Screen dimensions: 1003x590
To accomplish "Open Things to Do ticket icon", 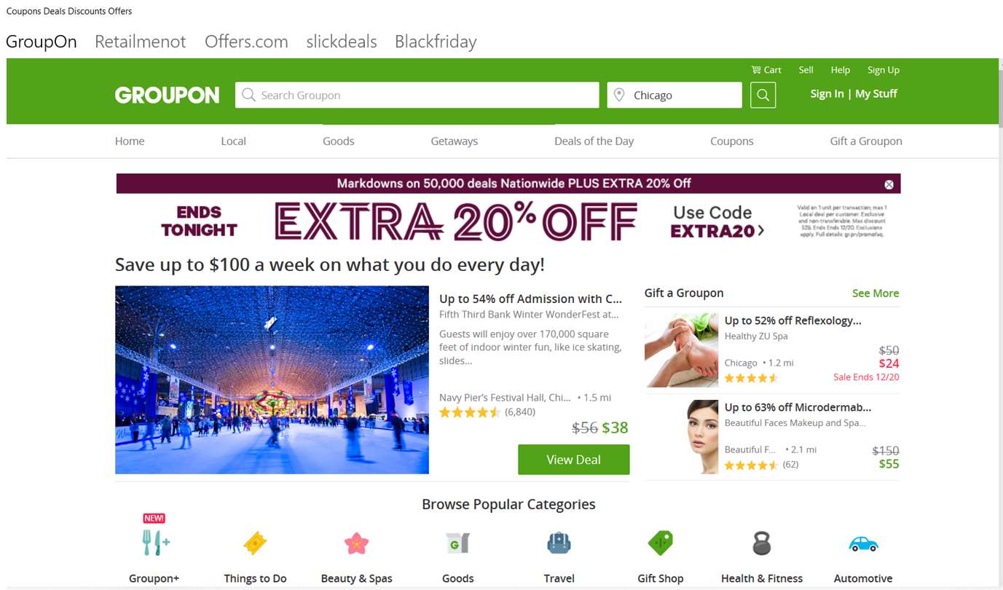I will coord(255,543).
